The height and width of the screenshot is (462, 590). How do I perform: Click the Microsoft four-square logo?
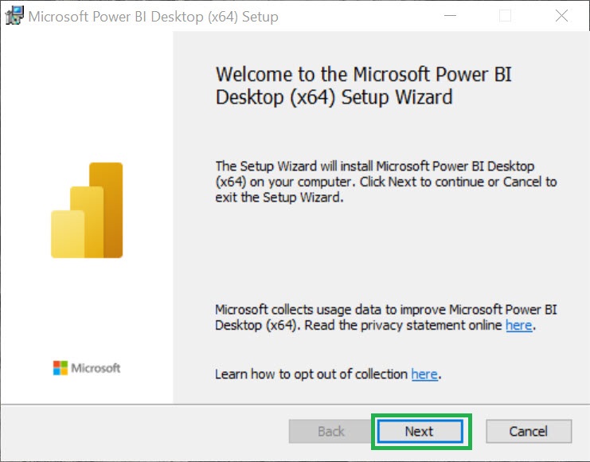point(61,368)
